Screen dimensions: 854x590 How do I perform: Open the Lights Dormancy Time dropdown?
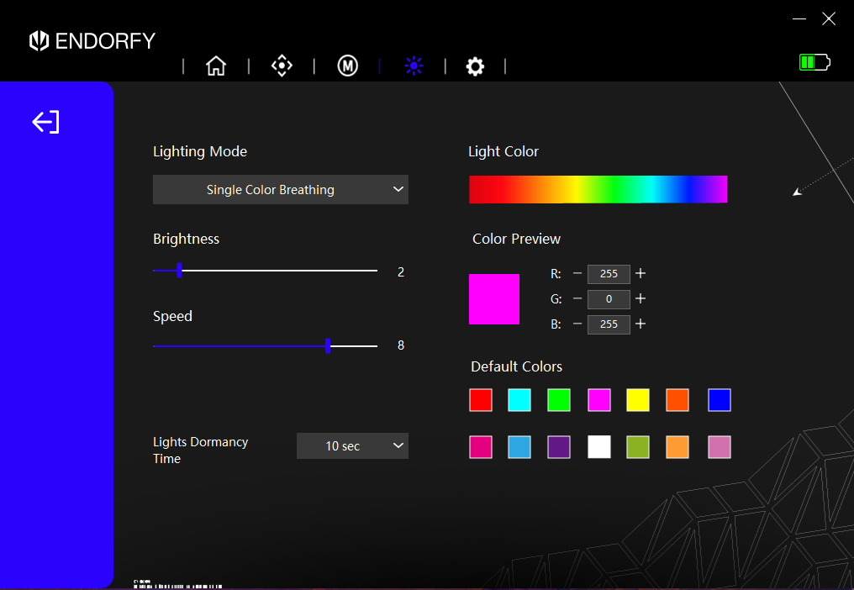pos(352,445)
